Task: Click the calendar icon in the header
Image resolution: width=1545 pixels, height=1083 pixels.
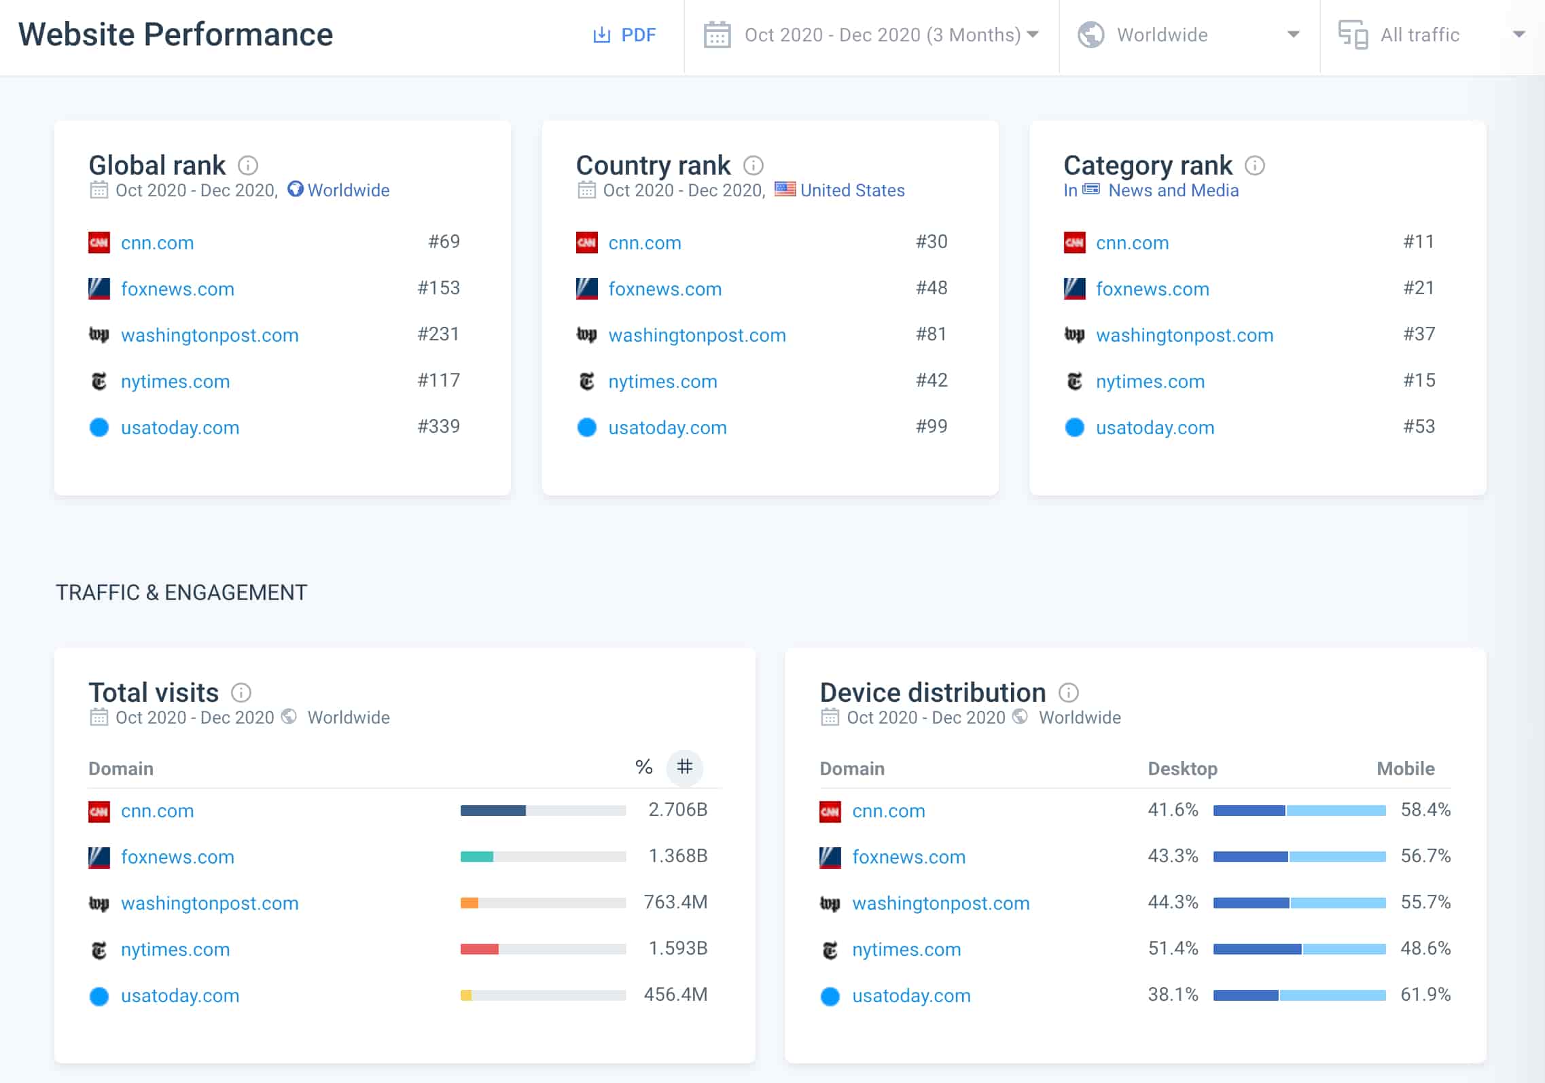Action: click(x=717, y=35)
